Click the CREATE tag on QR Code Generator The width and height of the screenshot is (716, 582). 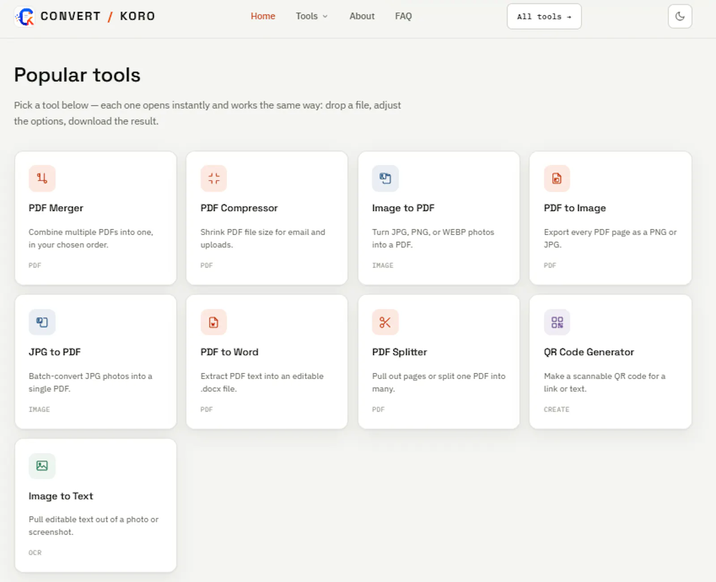556,409
